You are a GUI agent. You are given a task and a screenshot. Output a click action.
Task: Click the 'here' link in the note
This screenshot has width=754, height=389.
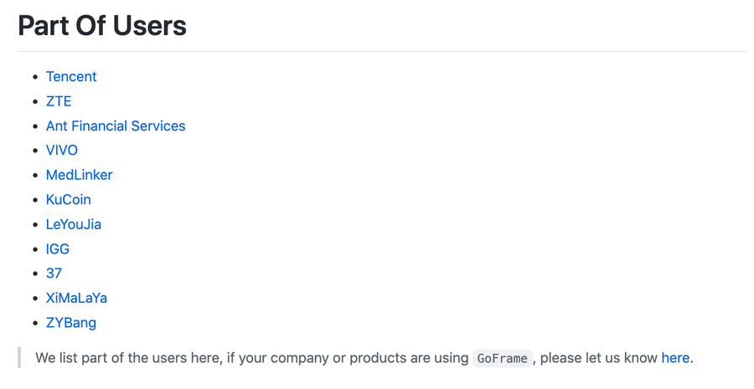(675, 358)
